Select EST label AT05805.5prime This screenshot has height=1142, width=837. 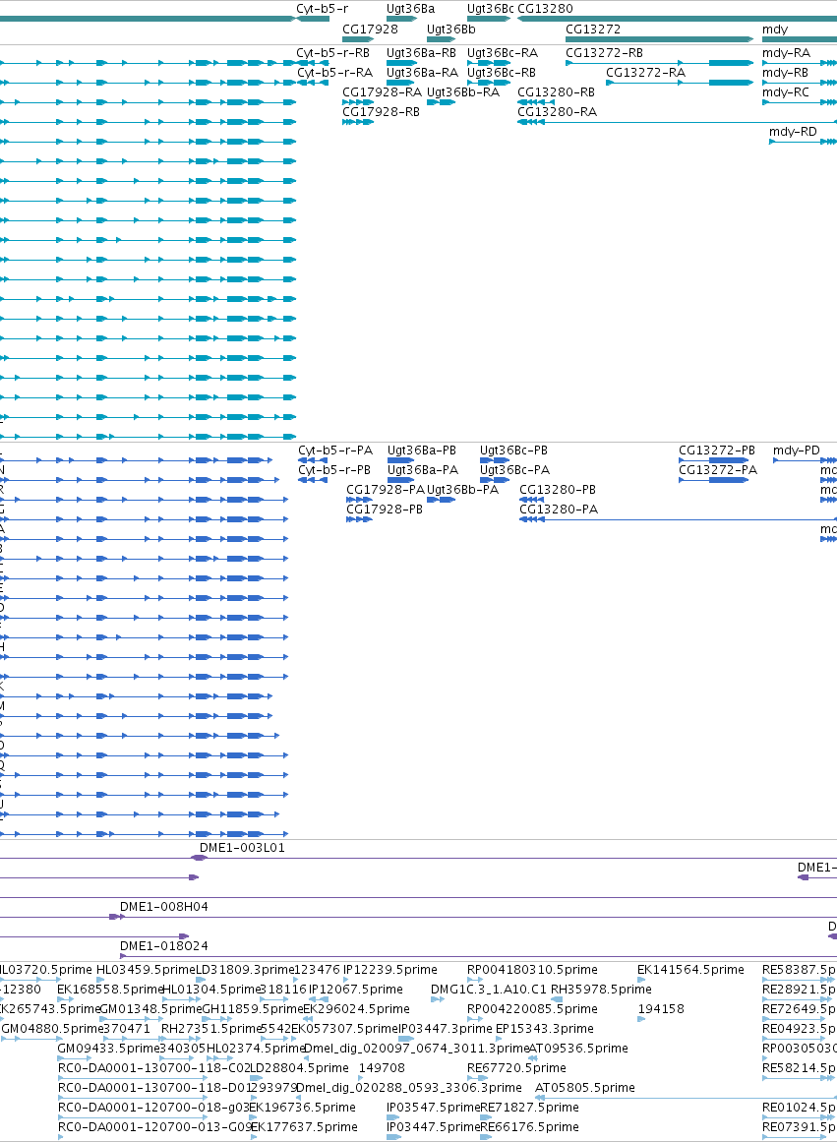coord(585,1088)
